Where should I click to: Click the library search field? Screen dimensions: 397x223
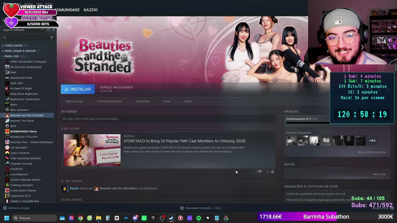point(25,37)
